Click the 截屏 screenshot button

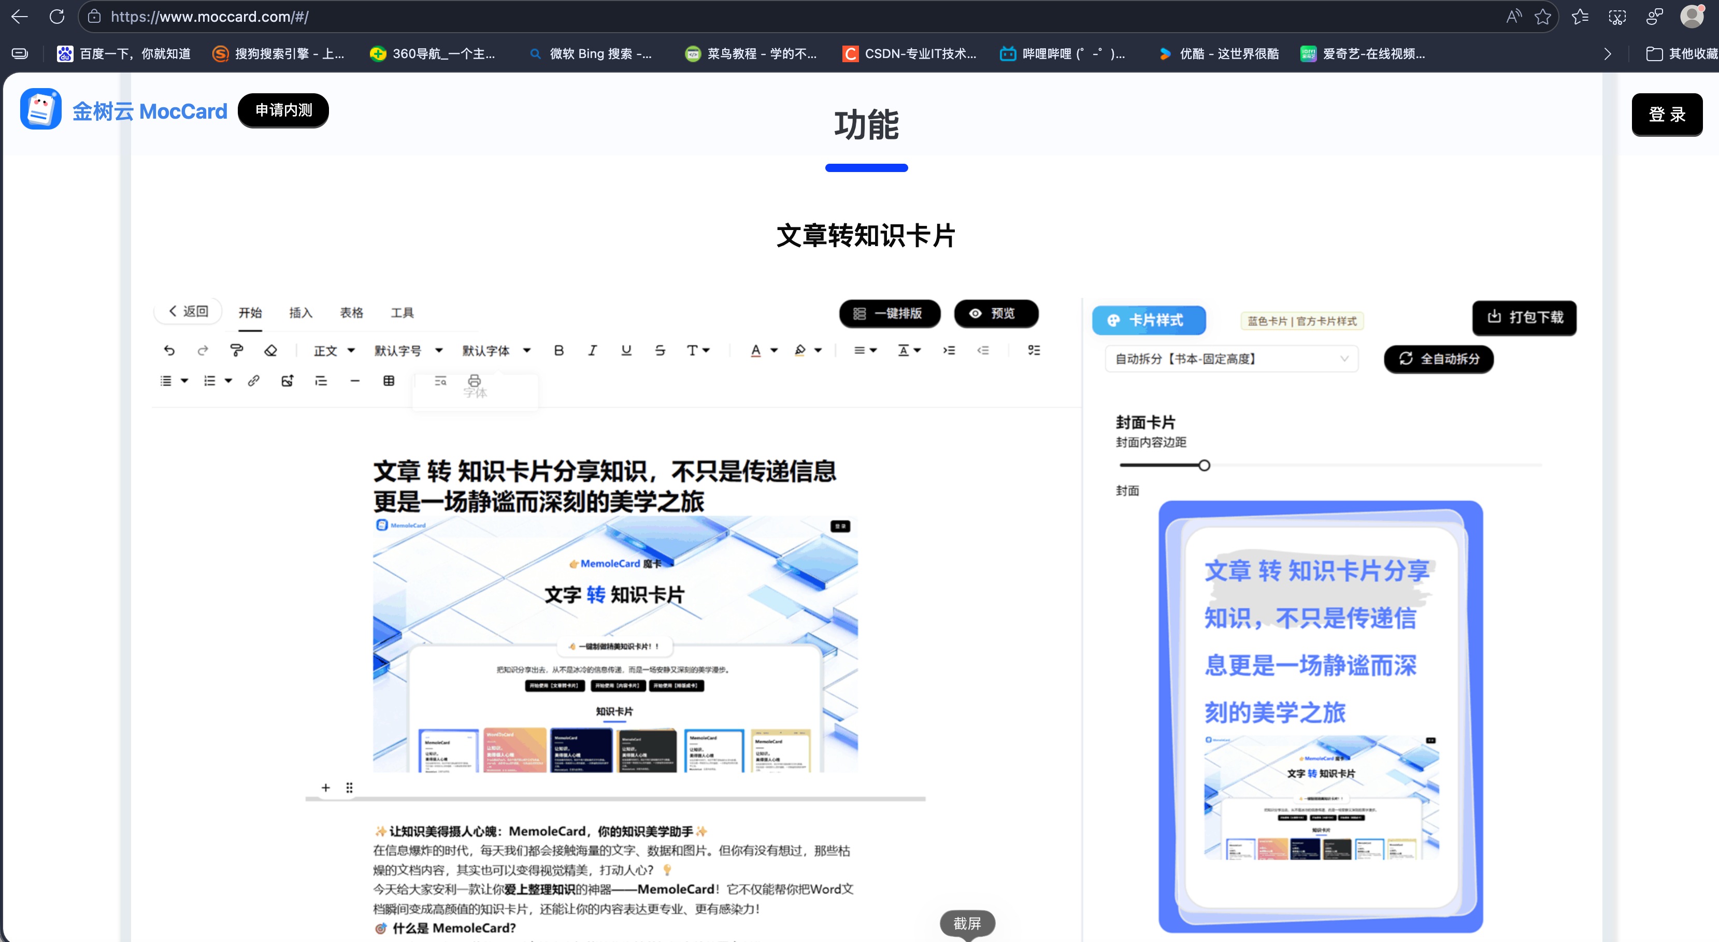click(x=967, y=923)
